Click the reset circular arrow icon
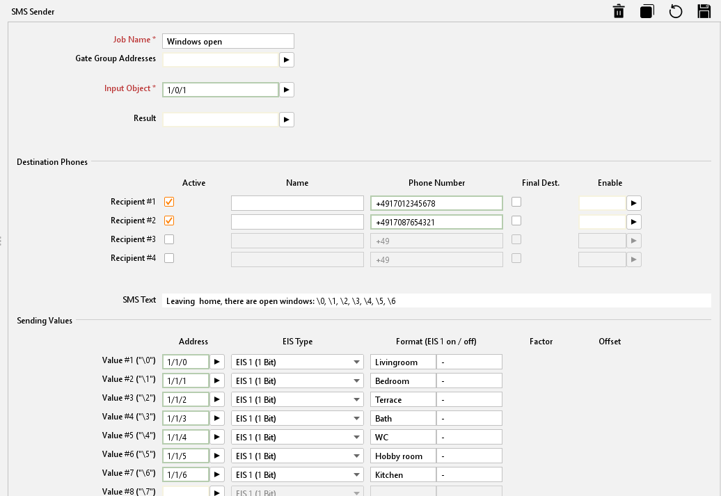Image resolution: width=721 pixels, height=496 pixels. click(675, 11)
